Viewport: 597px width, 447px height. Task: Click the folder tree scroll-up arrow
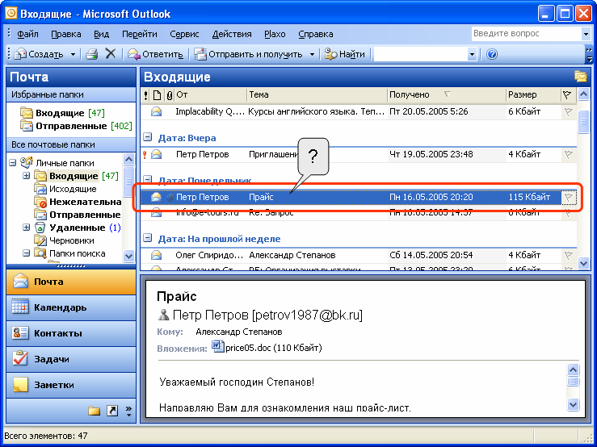pyautogui.click(x=128, y=160)
